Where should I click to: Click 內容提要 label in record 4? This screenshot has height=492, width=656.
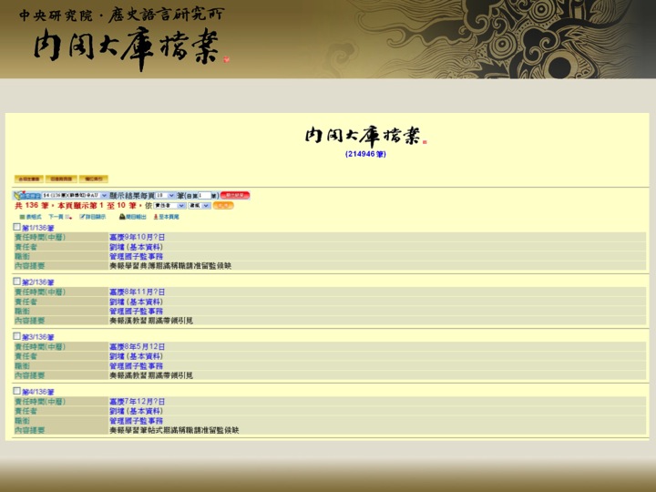(30, 430)
